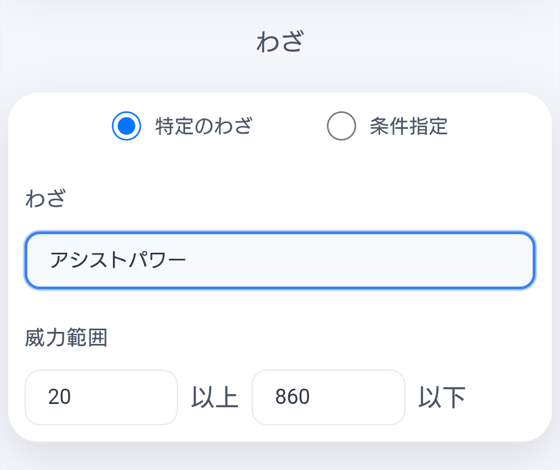Click the filled blue radio beside 特定のわざ
This screenshot has height=470, width=560.
127,126
